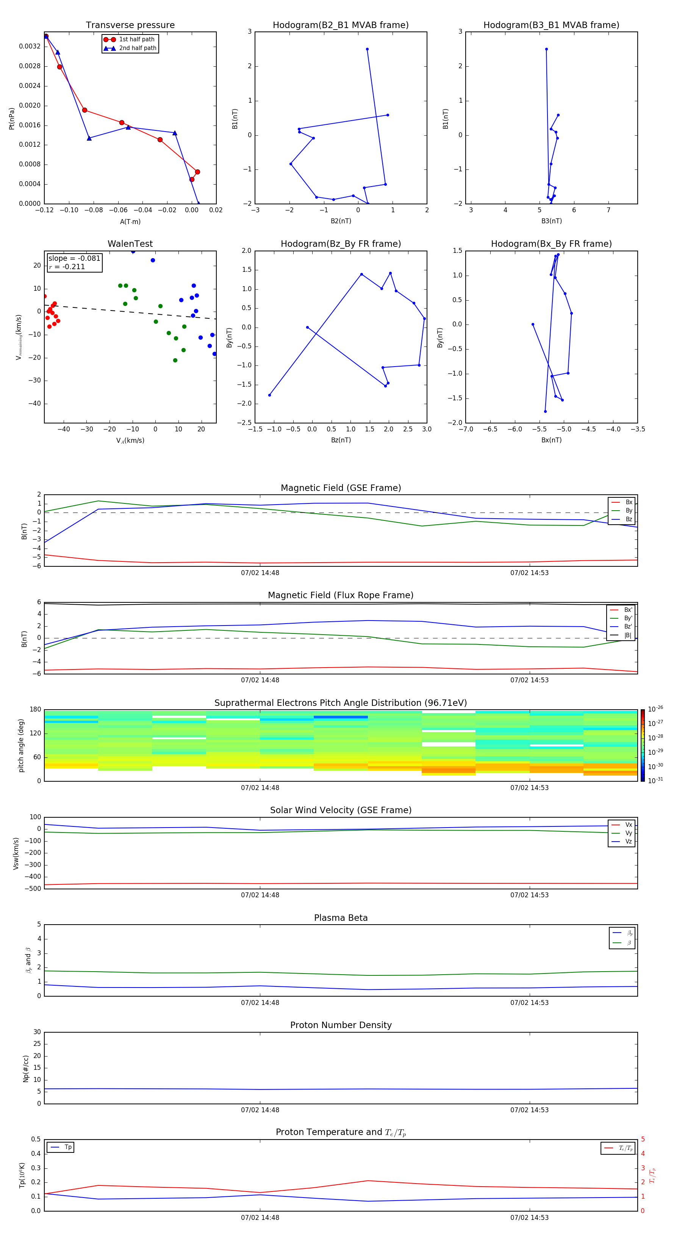
Task: Click the "Proton Number Density" plot title
Action: coord(340,1025)
